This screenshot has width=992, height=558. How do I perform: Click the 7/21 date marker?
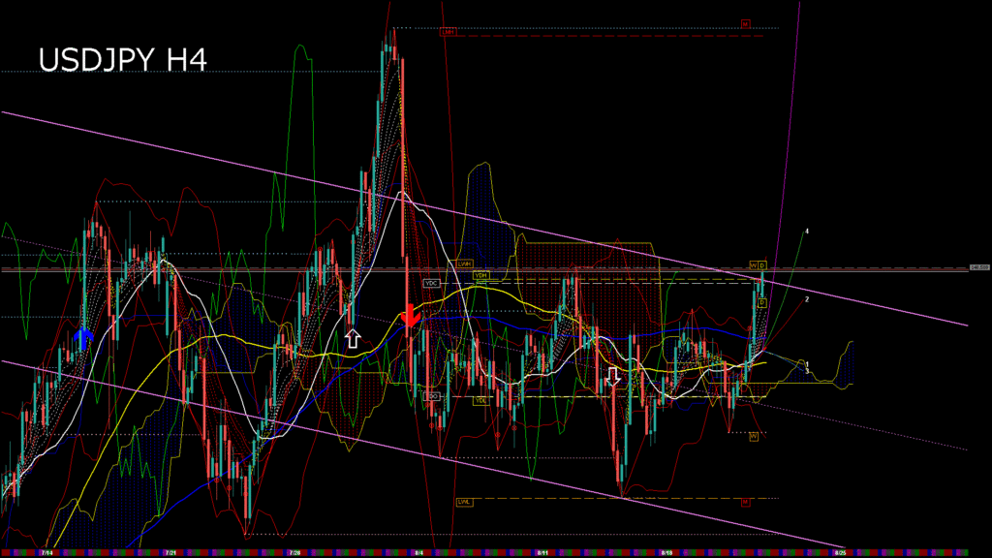click(170, 553)
